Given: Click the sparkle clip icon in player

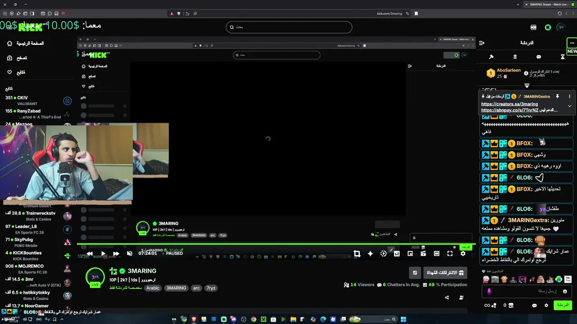Looking at the screenshot, I should (x=370, y=253).
